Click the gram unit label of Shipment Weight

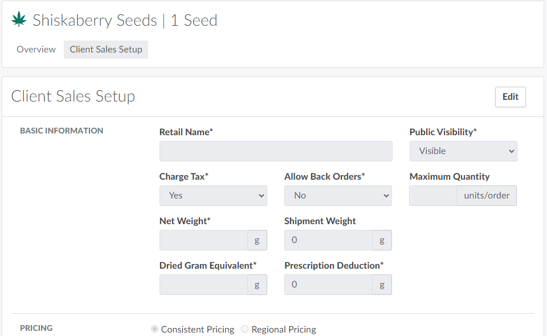[382, 240]
